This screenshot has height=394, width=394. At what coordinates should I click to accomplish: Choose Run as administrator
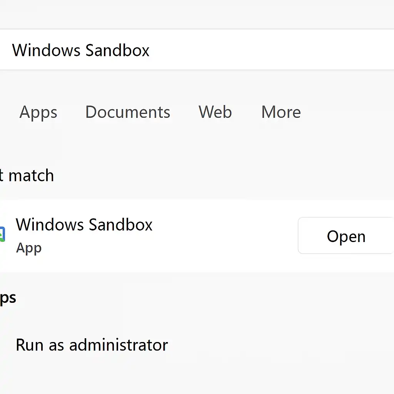pyautogui.click(x=92, y=345)
